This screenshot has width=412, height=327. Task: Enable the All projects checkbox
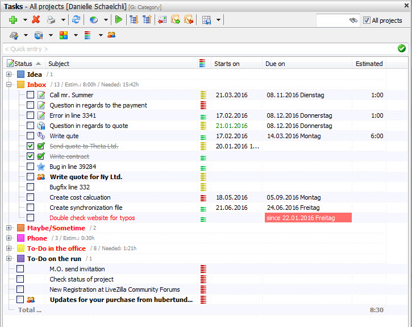coord(367,20)
